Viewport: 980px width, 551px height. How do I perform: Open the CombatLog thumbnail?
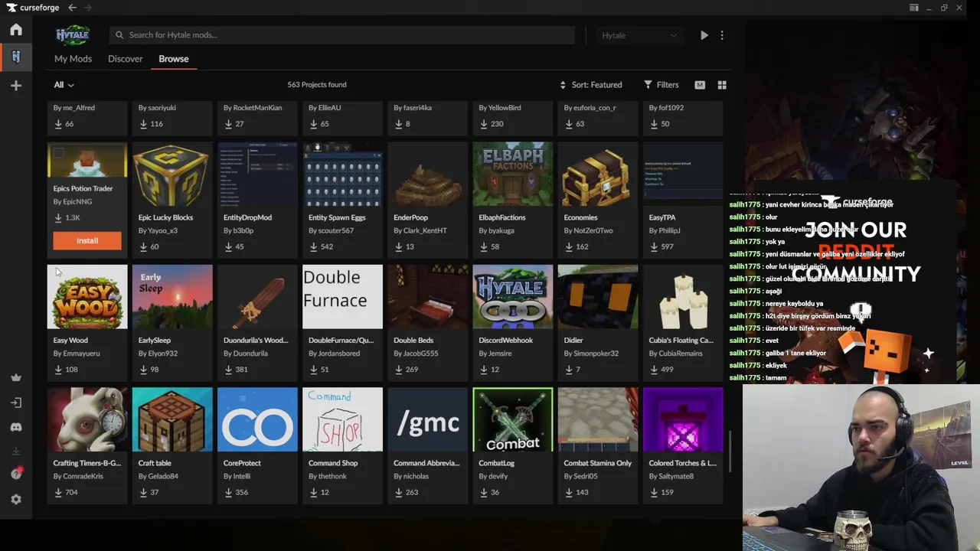point(513,419)
